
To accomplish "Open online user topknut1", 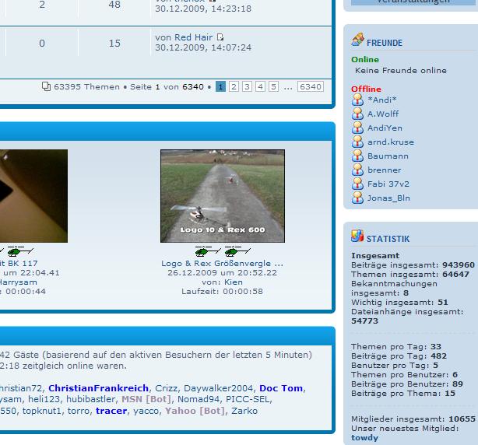I will click(42, 411).
